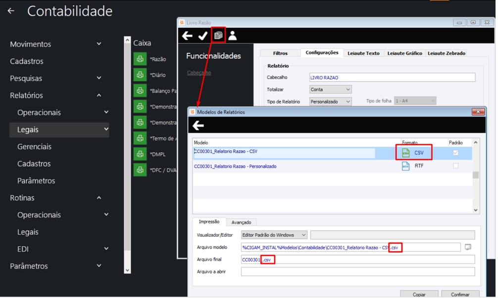Switch to Configurações tab
Image resolution: width=498 pixels, height=298 pixels.
coord(322,52)
